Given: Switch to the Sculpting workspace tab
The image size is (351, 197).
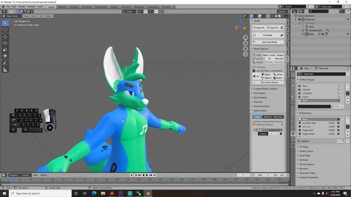Looking at the screenshot, I should point(74,7).
